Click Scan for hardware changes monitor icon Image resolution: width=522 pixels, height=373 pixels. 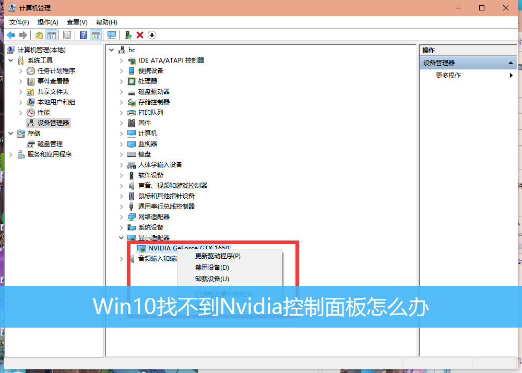111,35
